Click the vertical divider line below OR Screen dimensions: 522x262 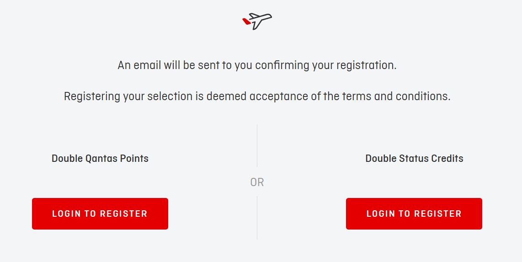click(257, 218)
